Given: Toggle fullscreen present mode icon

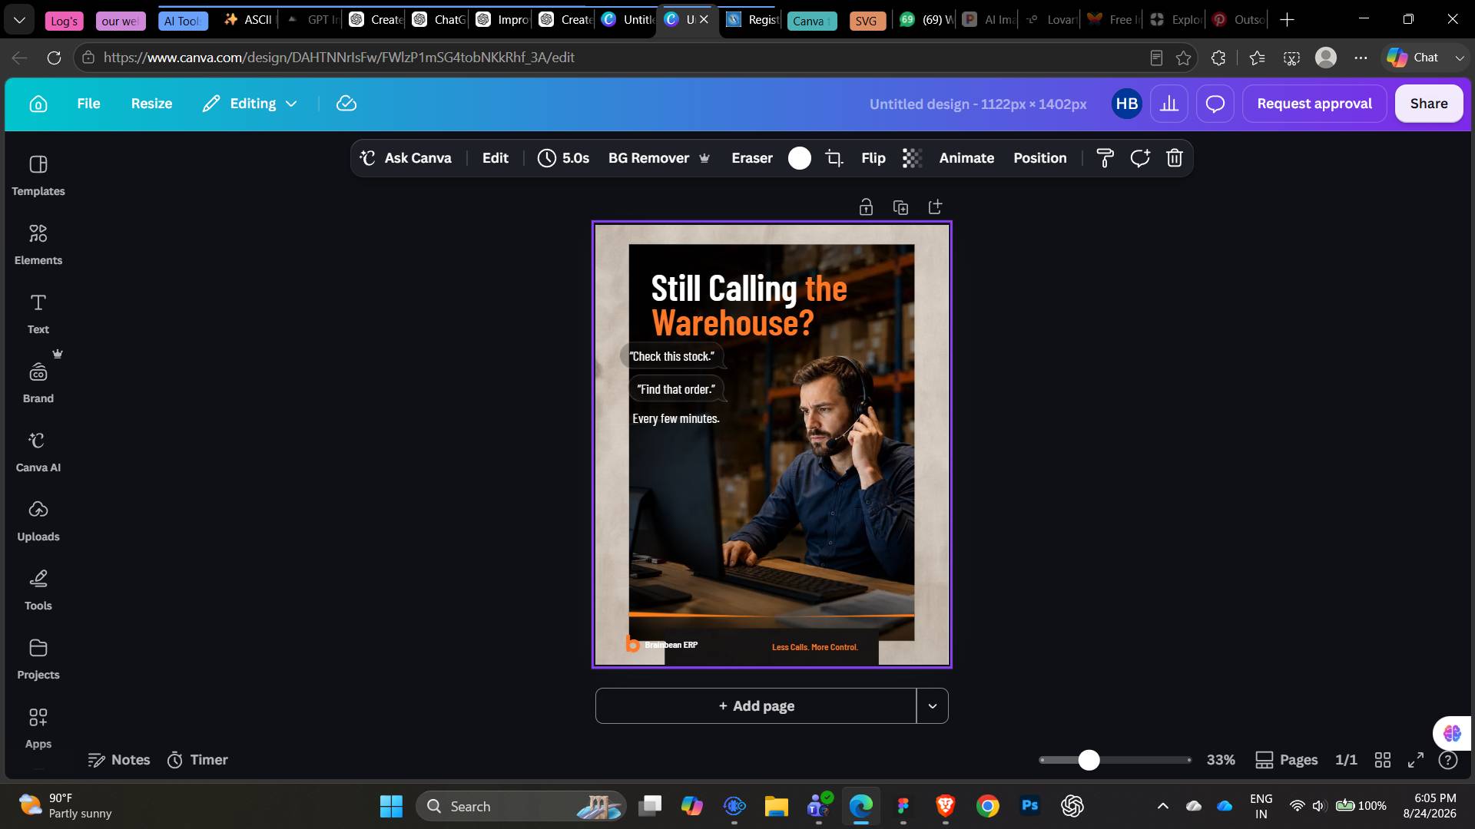Looking at the screenshot, I should click(x=1416, y=760).
